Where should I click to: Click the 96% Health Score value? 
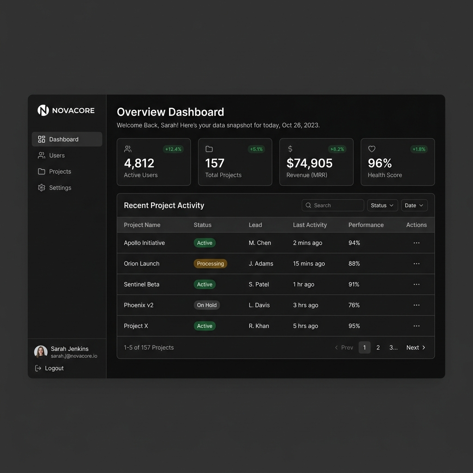tap(380, 163)
